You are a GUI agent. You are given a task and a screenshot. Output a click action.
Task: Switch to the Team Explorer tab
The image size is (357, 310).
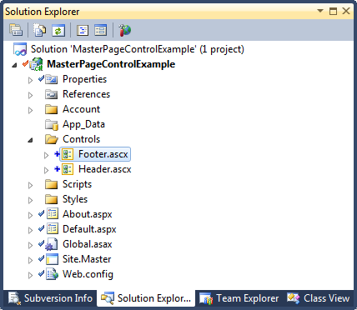pyautogui.click(x=239, y=298)
